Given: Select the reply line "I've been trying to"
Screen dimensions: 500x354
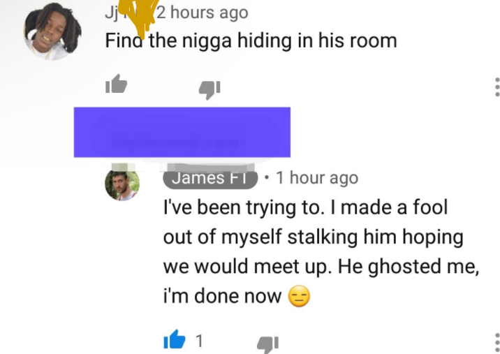Looking at the screenshot, I should pos(242,208).
